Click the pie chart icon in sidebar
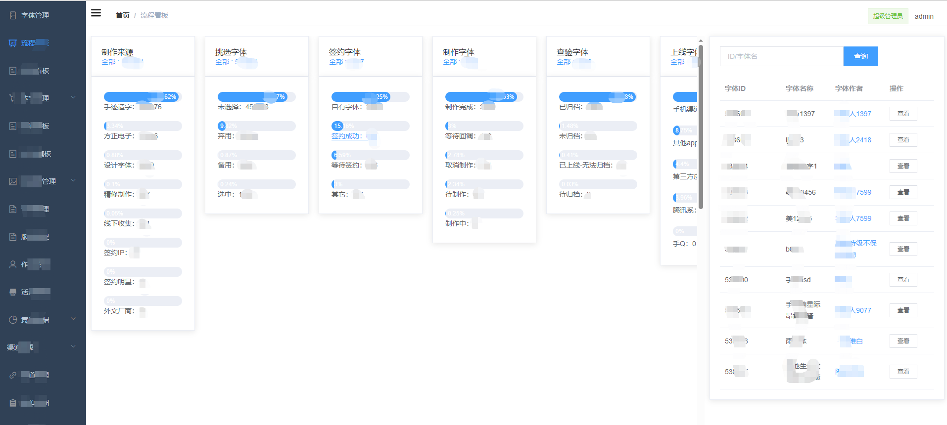This screenshot has width=947, height=425. (13, 320)
